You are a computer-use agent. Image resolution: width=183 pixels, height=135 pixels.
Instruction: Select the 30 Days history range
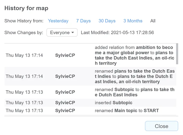(107, 21)
